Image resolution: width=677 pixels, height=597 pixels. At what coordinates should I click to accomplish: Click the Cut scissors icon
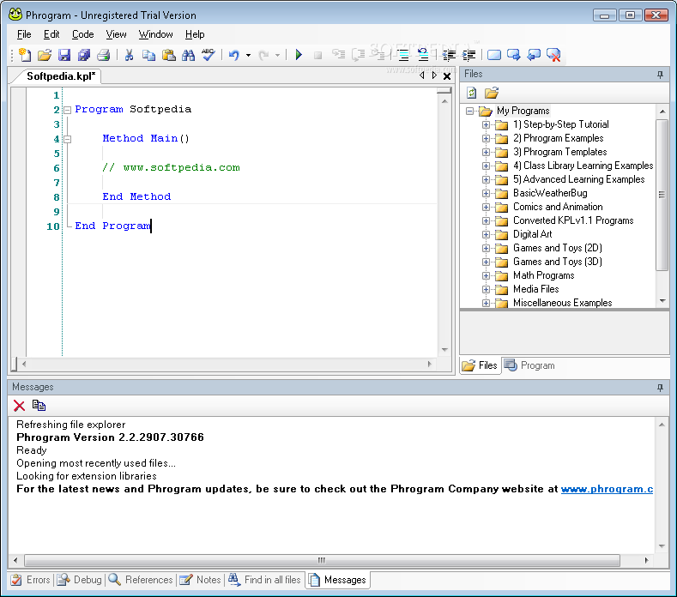(129, 55)
